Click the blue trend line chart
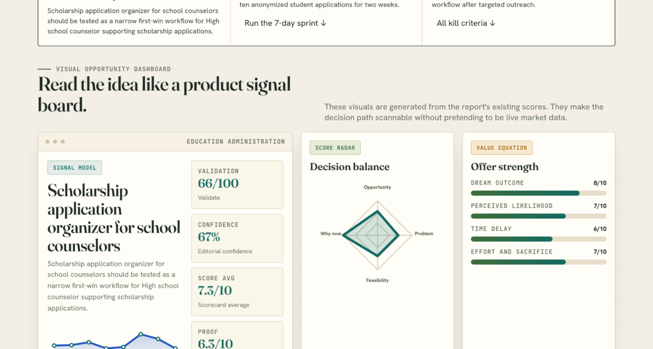The height and width of the screenshot is (349, 653). (114, 341)
